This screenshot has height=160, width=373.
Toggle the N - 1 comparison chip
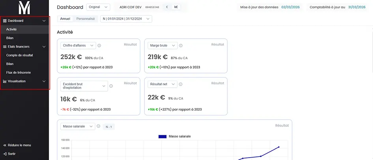pyautogui.click(x=109, y=126)
